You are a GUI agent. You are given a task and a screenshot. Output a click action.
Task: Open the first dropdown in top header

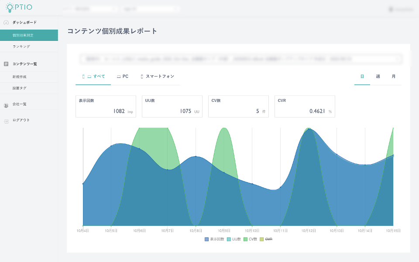(91, 9)
